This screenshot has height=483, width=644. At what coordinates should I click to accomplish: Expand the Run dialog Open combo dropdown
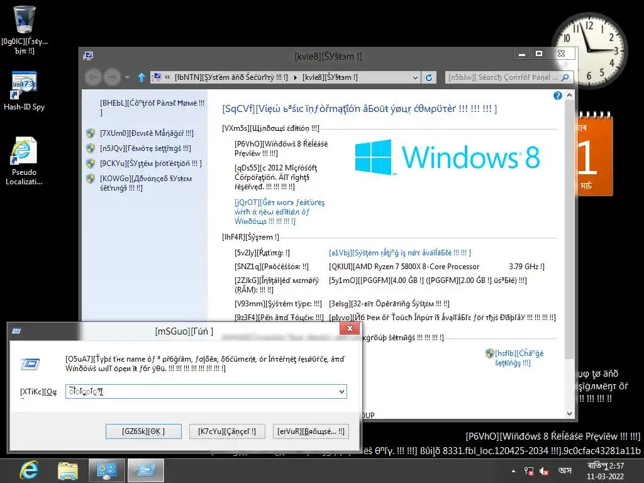[341, 391]
